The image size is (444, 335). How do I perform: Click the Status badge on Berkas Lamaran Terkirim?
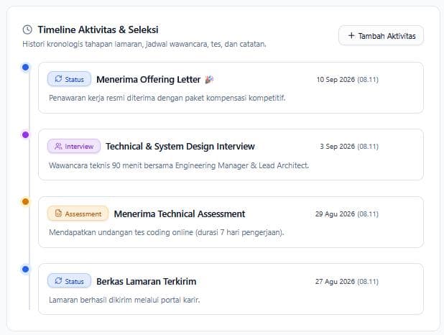pos(70,281)
